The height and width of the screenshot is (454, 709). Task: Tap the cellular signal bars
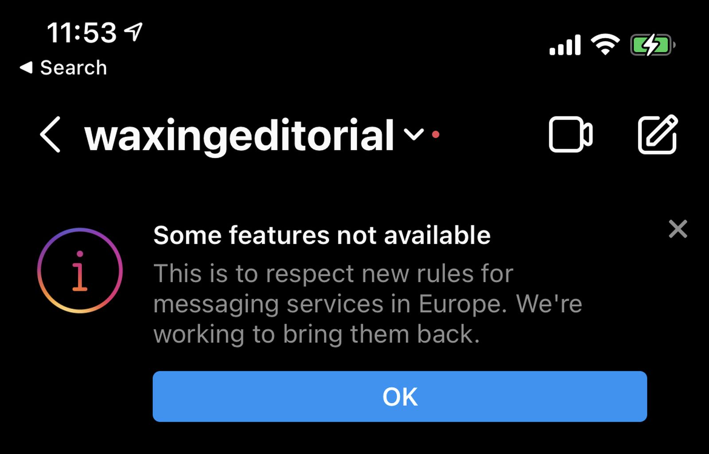pos(565,45)
